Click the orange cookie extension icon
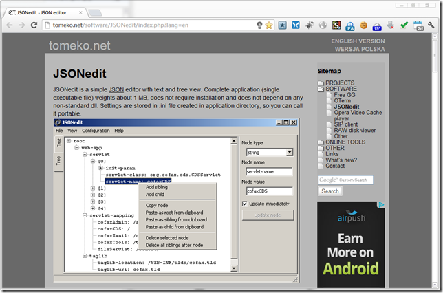Image resolution: width=443 pixels, height=293 pixels. (x=363, y=25)
